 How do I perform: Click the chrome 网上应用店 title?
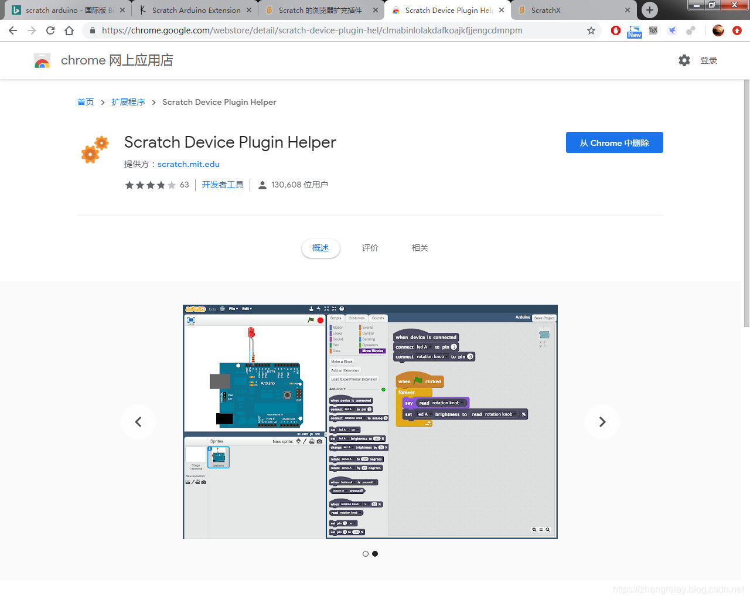117,60
